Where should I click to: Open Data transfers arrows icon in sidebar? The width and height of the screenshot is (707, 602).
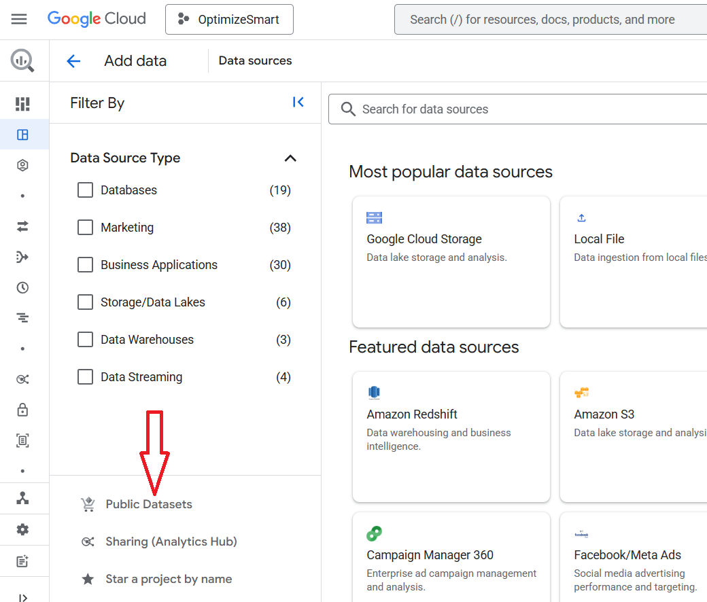22,226
